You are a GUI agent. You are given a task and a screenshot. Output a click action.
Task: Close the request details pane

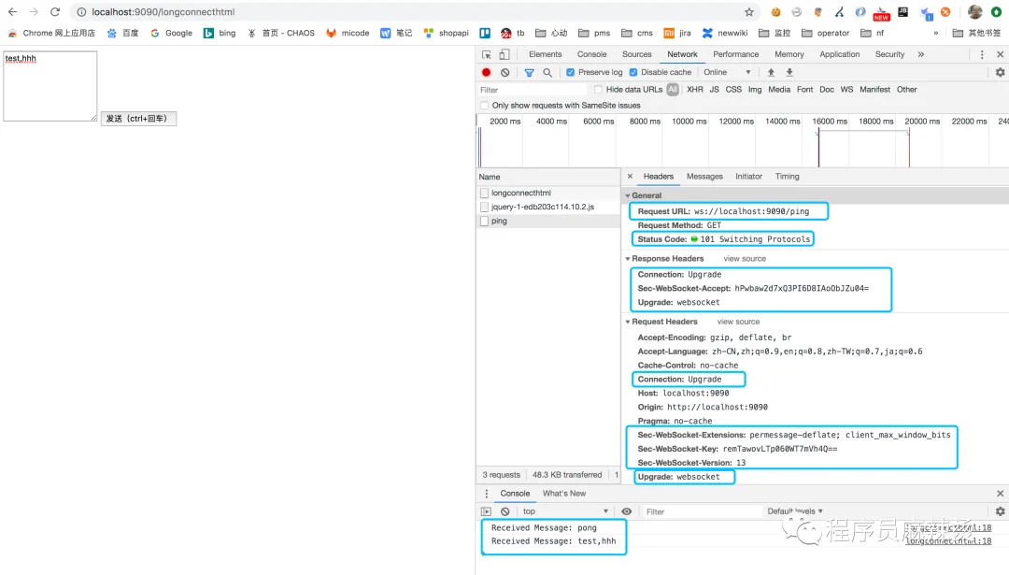(x=630, y=176)
